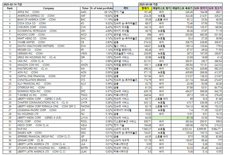Click the '181.46' current price cell
The image size is (225, 155).
tap(145, 12)
